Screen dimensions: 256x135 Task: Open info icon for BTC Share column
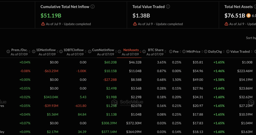144,52
